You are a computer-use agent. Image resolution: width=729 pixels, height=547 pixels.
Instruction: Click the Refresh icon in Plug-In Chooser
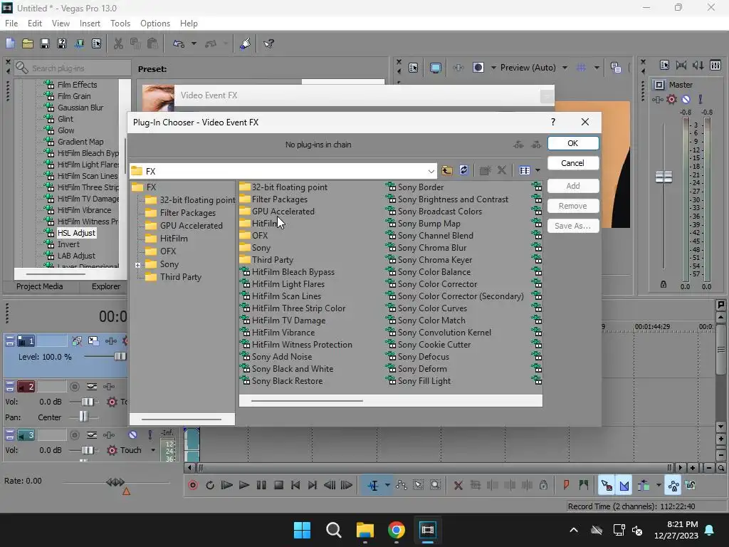click(x=463, y=170)
